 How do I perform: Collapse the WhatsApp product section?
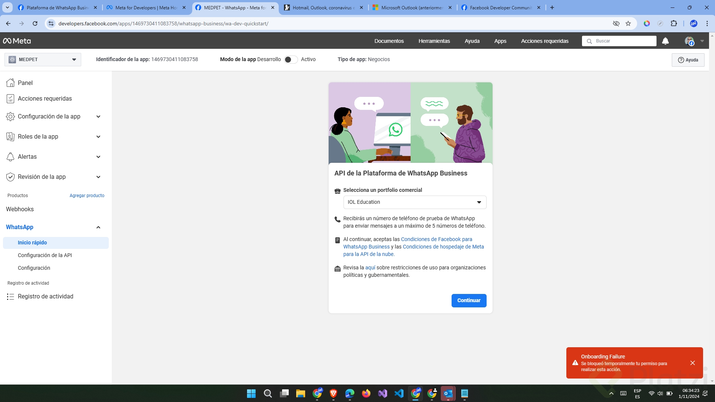98,227
